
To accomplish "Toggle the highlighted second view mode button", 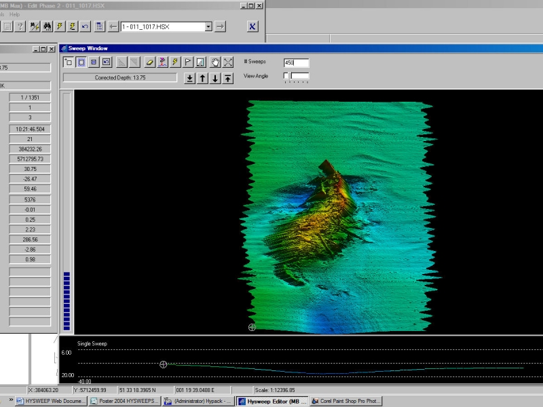I will [81, 62].
